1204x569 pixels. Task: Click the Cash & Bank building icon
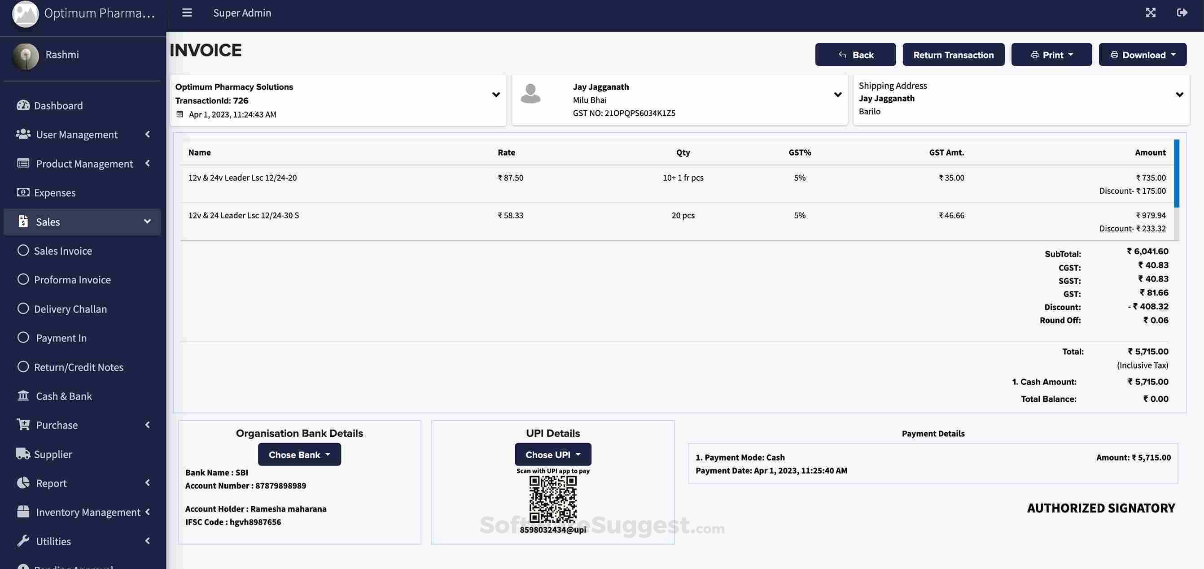tap(23, 395)
